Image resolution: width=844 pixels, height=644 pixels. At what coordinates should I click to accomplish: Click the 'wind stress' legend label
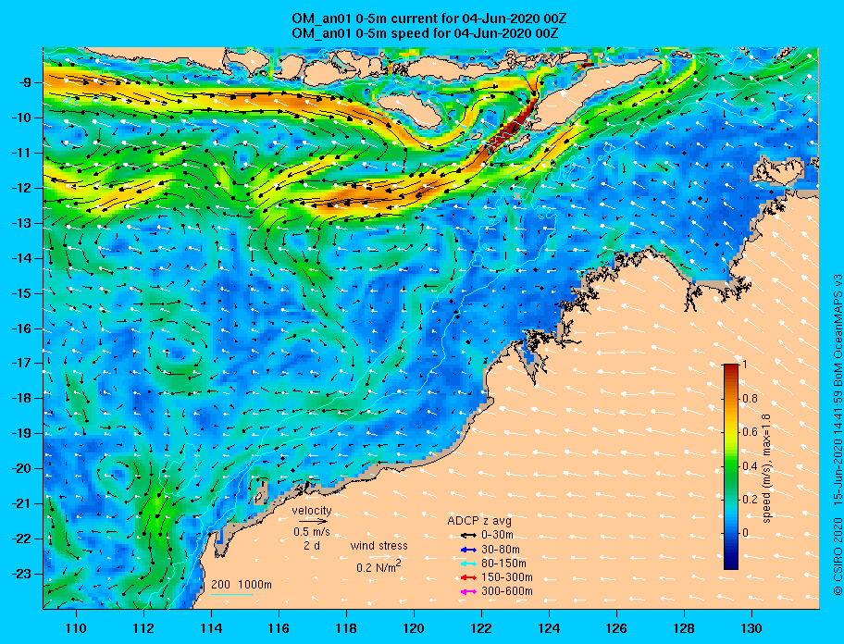[x=379, y=546]
